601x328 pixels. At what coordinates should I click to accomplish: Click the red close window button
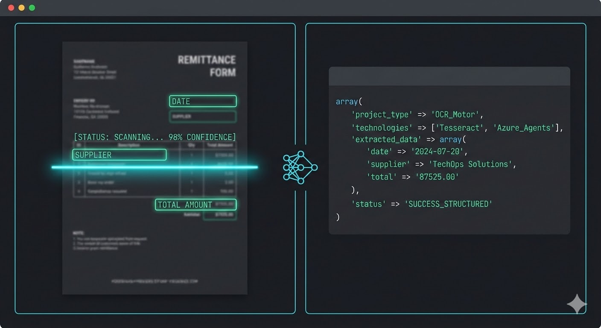[11, 8]
